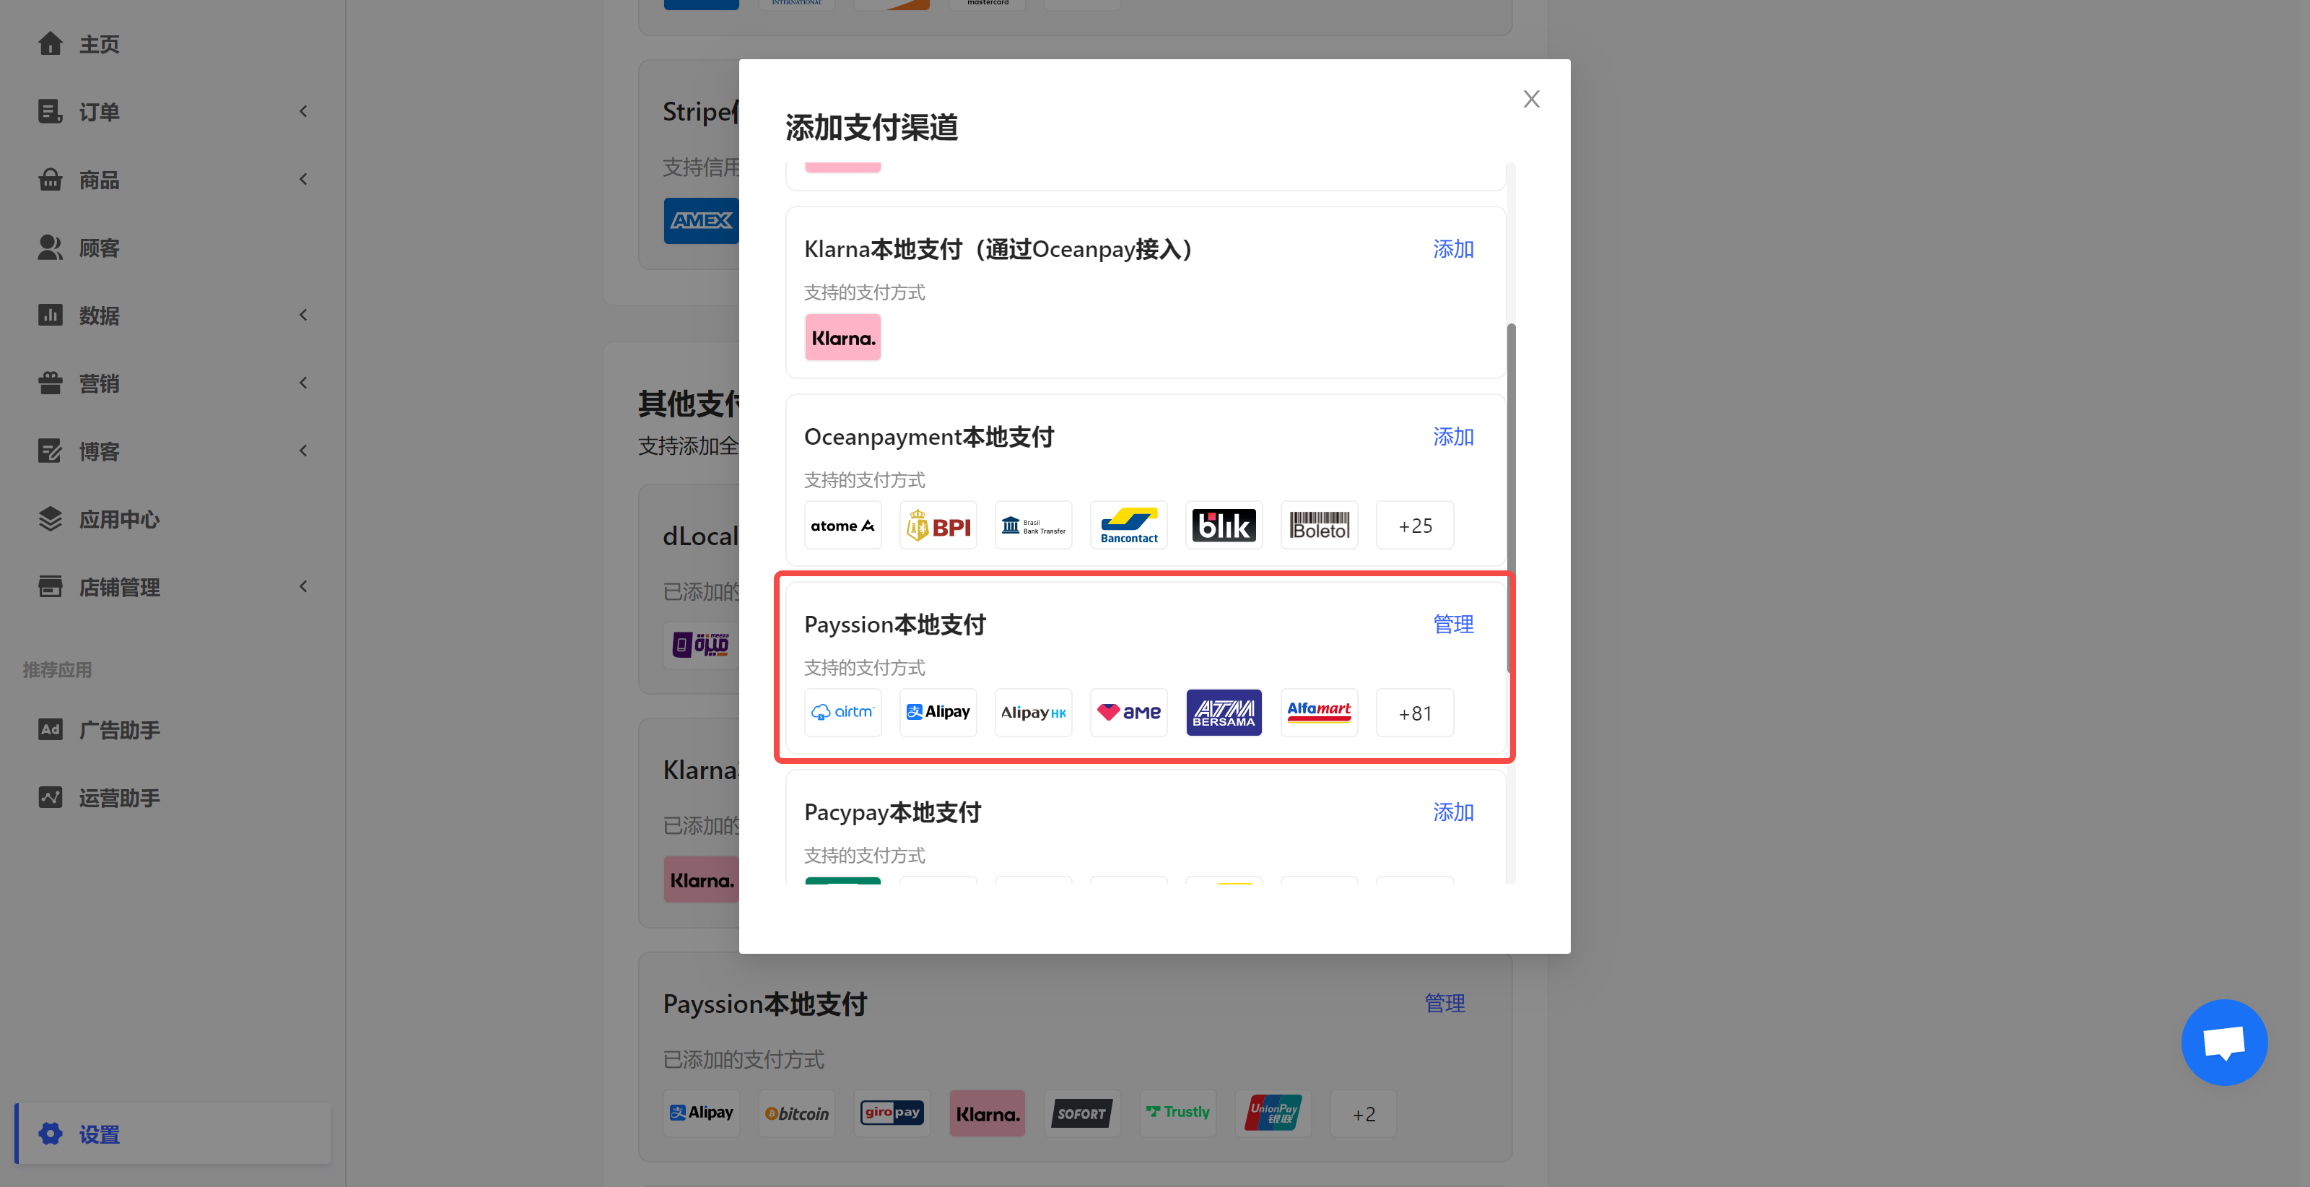Click the bitcoin logo in the background page
This screenshot has height=1187, width=2310.
(796, 1113)
